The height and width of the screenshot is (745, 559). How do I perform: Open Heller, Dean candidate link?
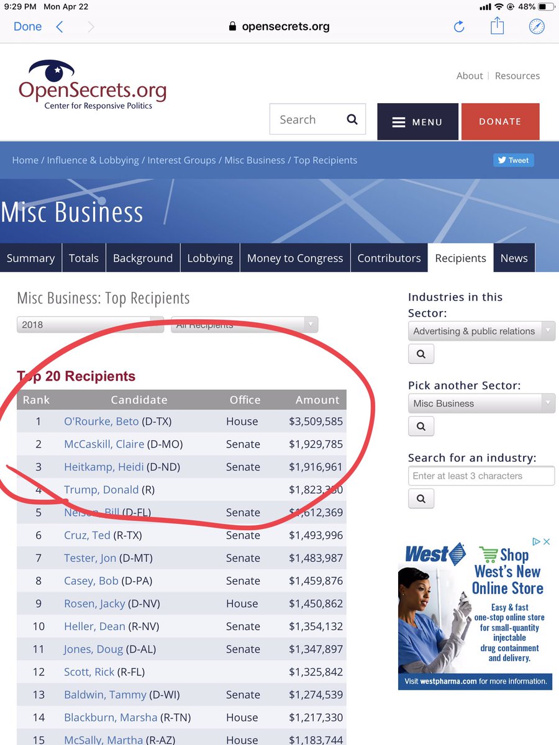pyautogui.click(x=94, y=626)
